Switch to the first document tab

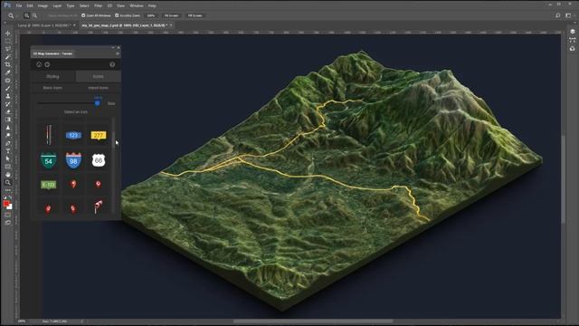[x=44, y=25]
